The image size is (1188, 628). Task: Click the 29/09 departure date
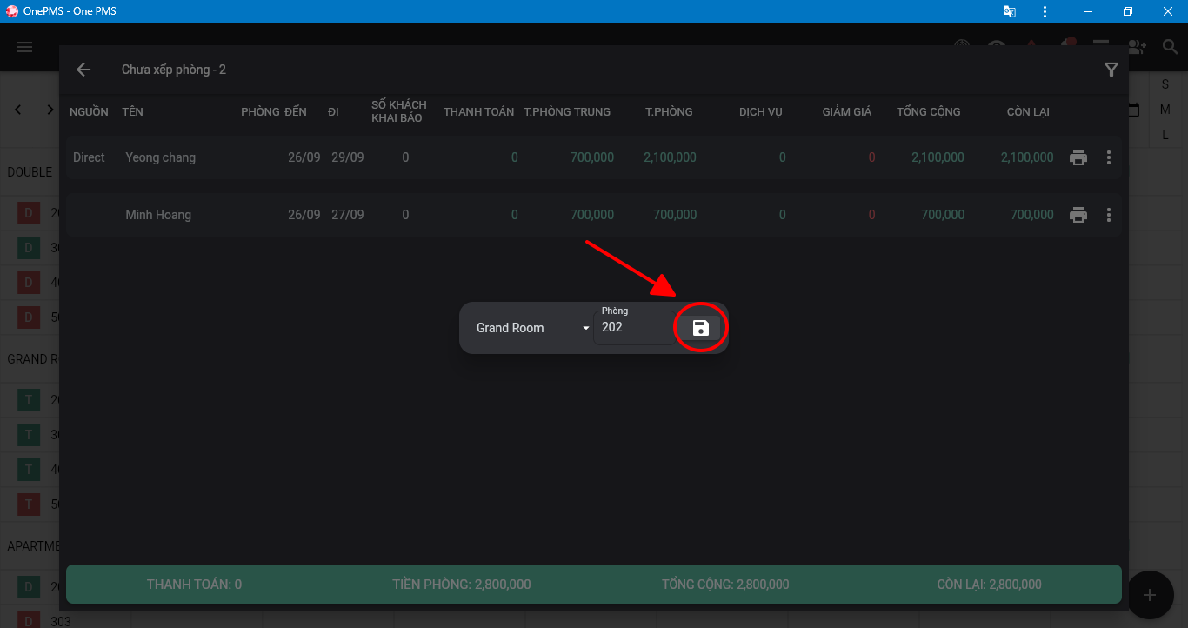click(x=348, y=157)
